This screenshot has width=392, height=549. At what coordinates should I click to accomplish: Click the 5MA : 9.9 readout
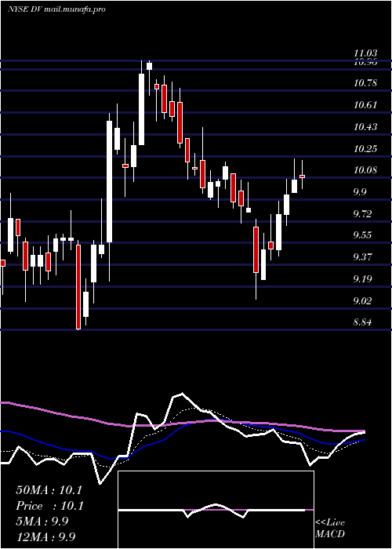[42, 522]
